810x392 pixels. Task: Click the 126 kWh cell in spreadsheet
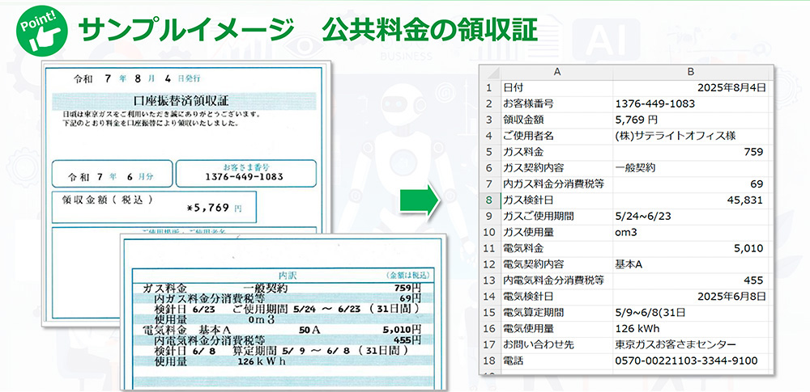[690, 329]
